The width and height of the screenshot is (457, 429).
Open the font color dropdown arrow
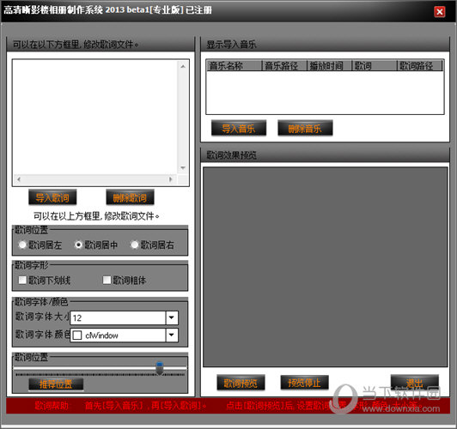pos(172,335)
